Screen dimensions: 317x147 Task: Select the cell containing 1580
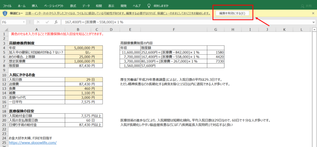tap(216, 52)
